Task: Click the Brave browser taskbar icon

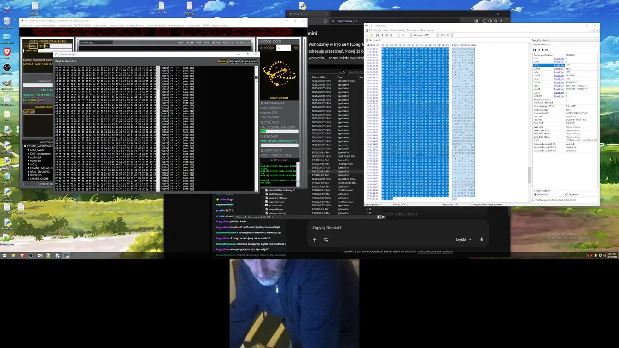Action: 22,255
